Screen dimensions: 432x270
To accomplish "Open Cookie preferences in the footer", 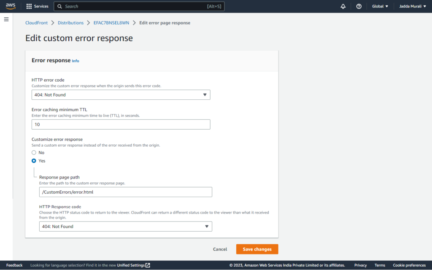I will [x=409, y=265].
